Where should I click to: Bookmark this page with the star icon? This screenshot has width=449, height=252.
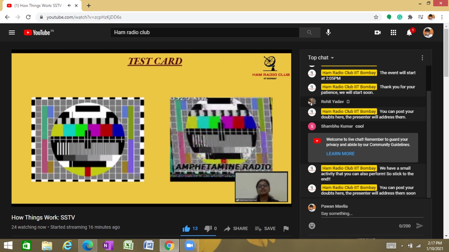coord(376,17)
